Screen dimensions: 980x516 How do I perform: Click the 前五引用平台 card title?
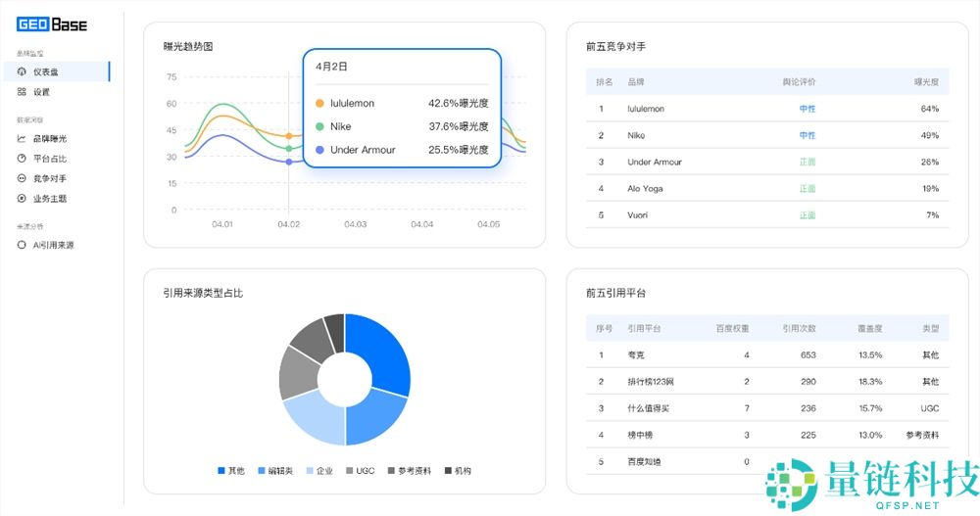pyautogui.click(x=615, y=293)
